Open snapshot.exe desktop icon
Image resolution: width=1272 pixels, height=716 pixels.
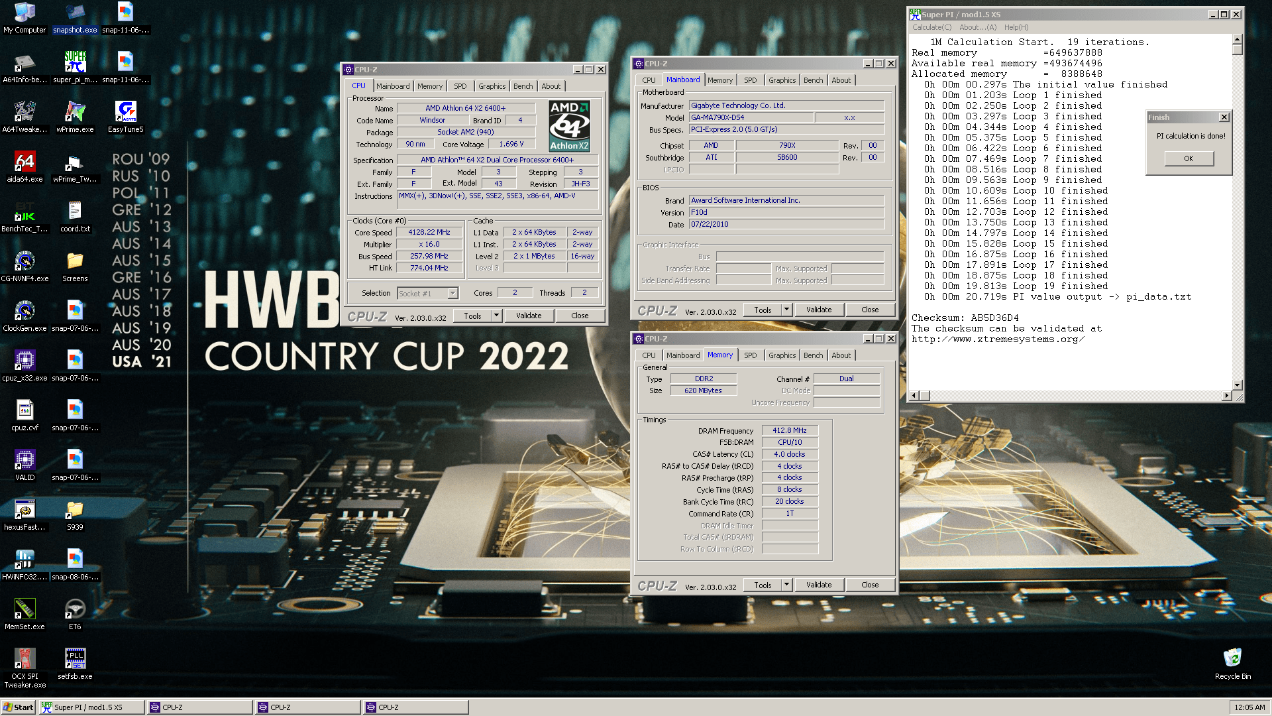point(75,18)
